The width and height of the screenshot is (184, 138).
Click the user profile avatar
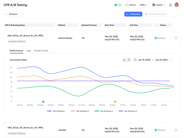tap(177, 5)
